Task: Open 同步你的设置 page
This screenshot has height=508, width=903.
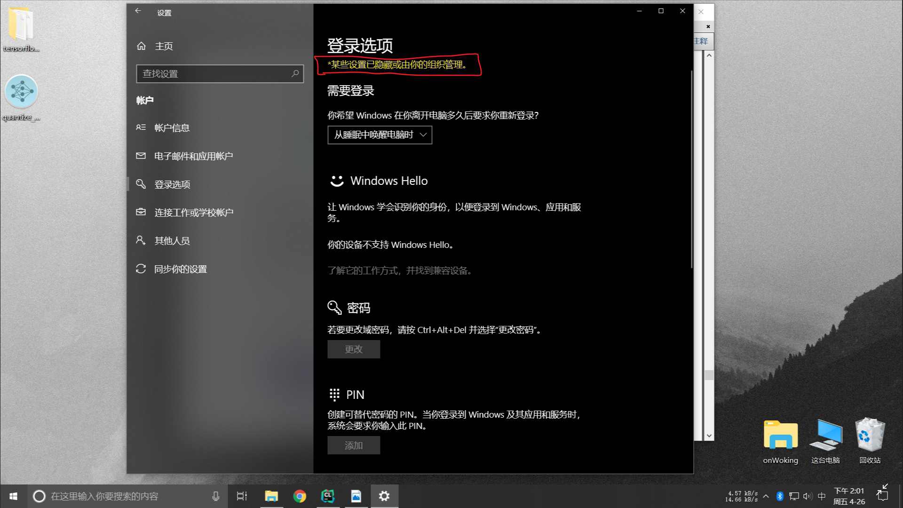Action: click(180, 269)
